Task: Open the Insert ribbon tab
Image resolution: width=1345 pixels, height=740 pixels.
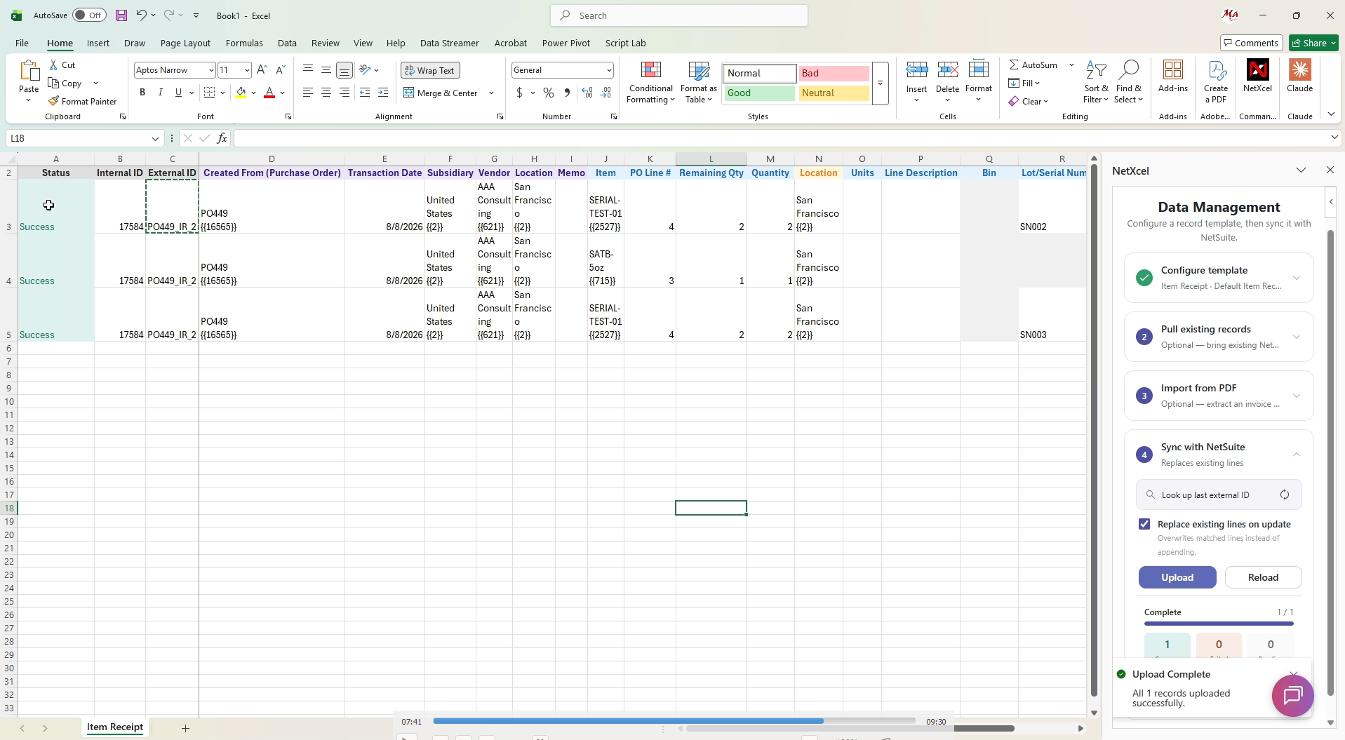Action: coord(98,43)
